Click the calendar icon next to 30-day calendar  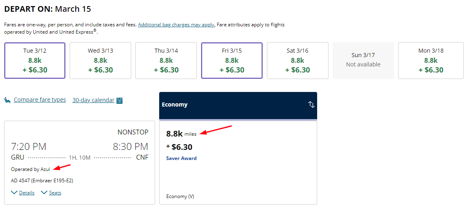pyautogui.click(x=119, y=100)
